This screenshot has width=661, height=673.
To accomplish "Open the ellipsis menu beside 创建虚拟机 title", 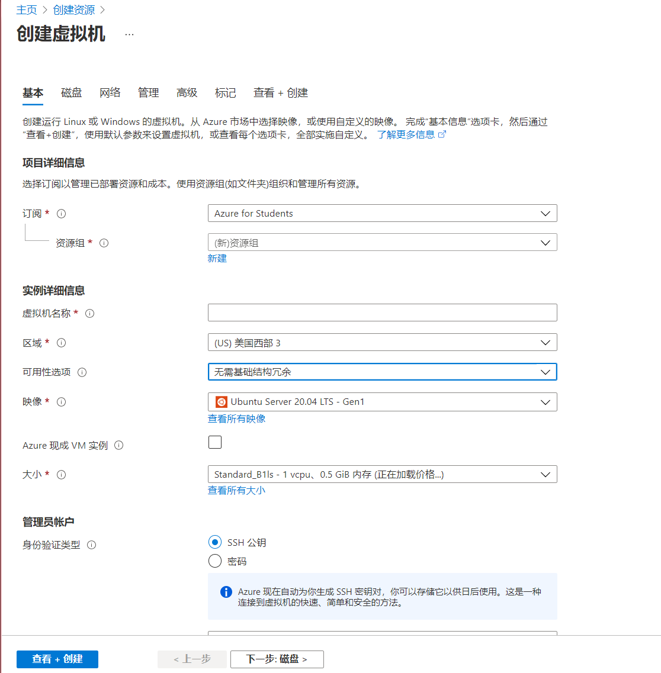I will (x=129, y=34).
